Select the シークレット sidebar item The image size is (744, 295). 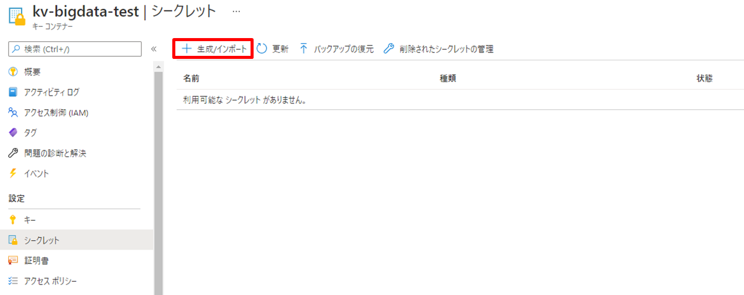point(76,240)
